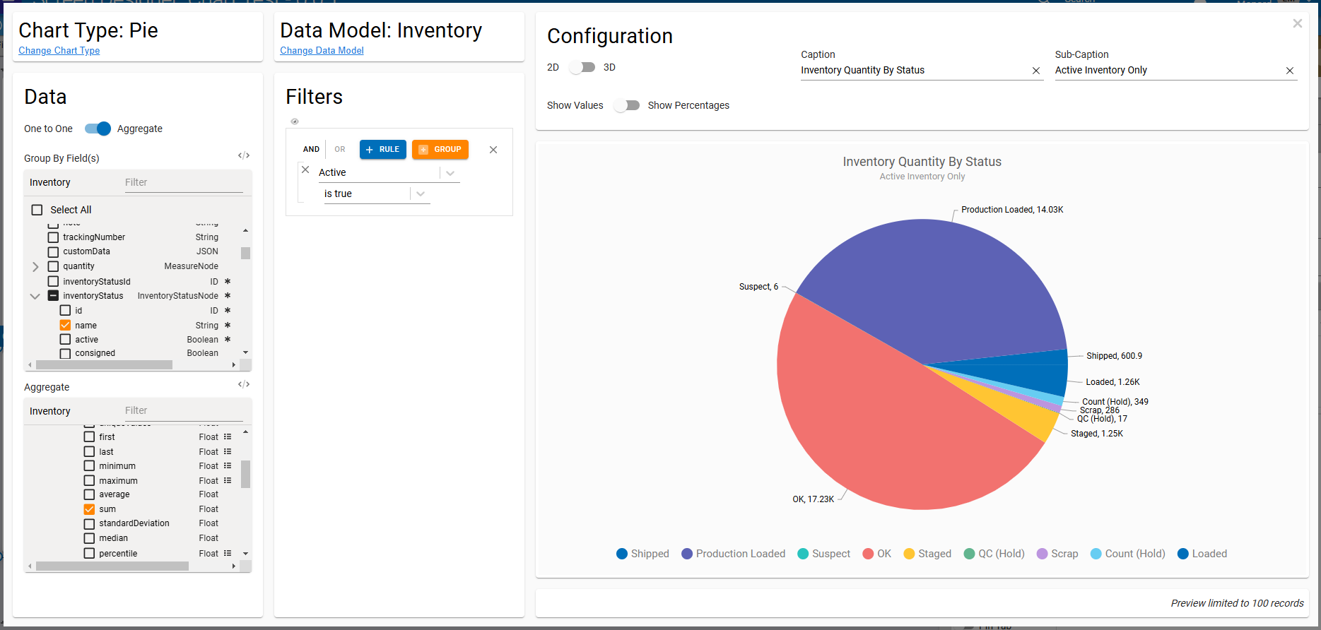Uncheck the sum aggregate checkbox

tap(89, 509)
